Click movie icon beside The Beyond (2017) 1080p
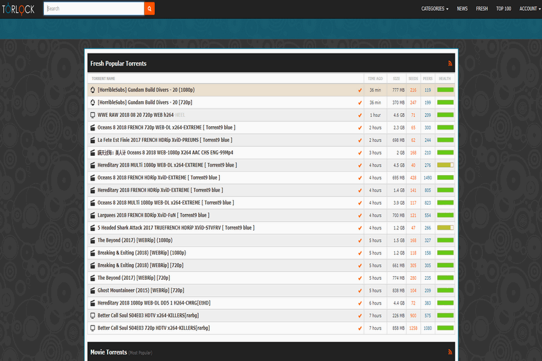Screen dimensions: 542x361 click(x=93, y=240)
